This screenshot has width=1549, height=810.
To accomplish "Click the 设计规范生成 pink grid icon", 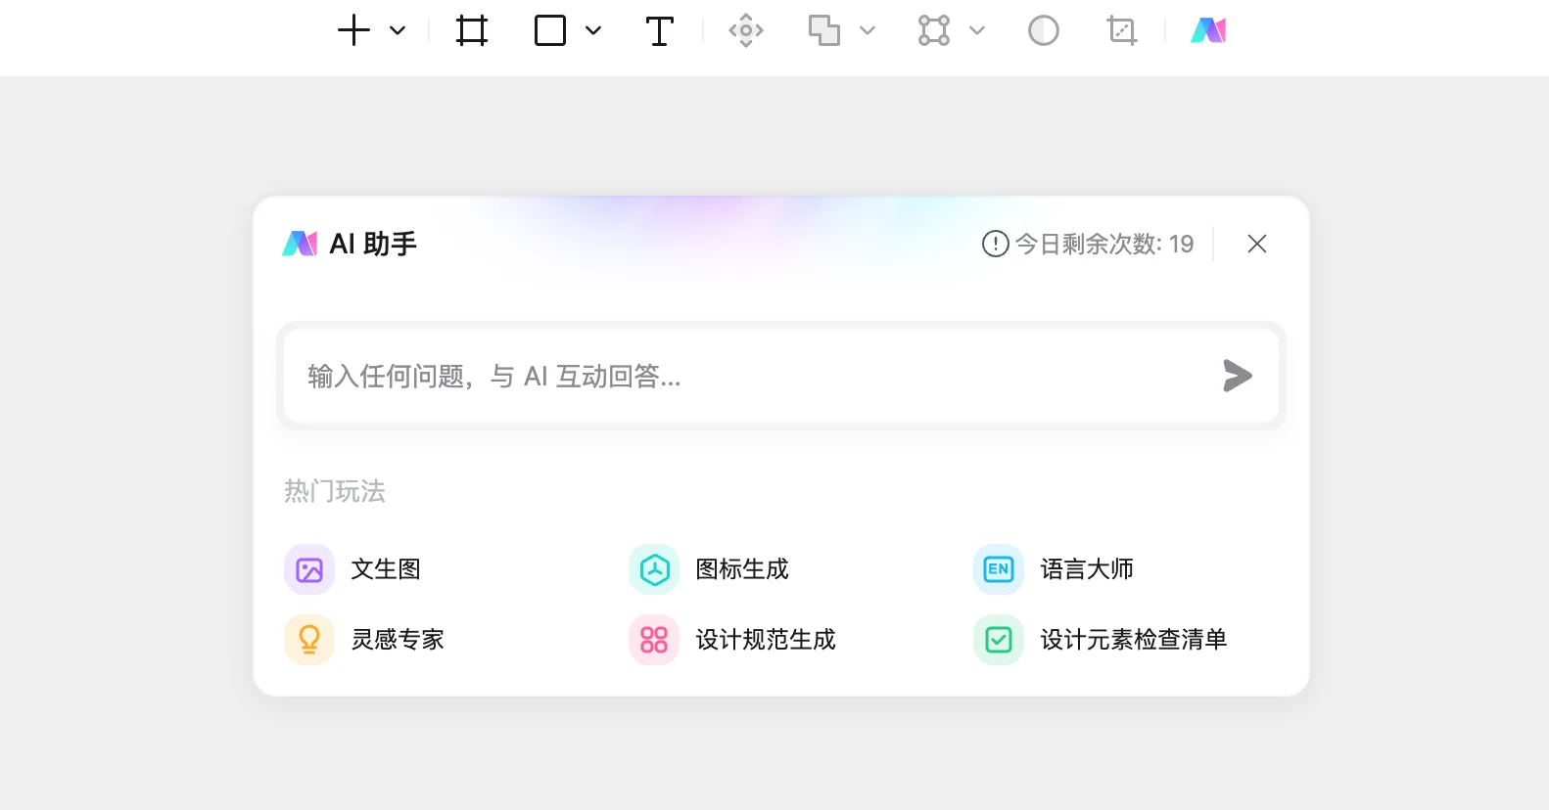I will point(654,640).
